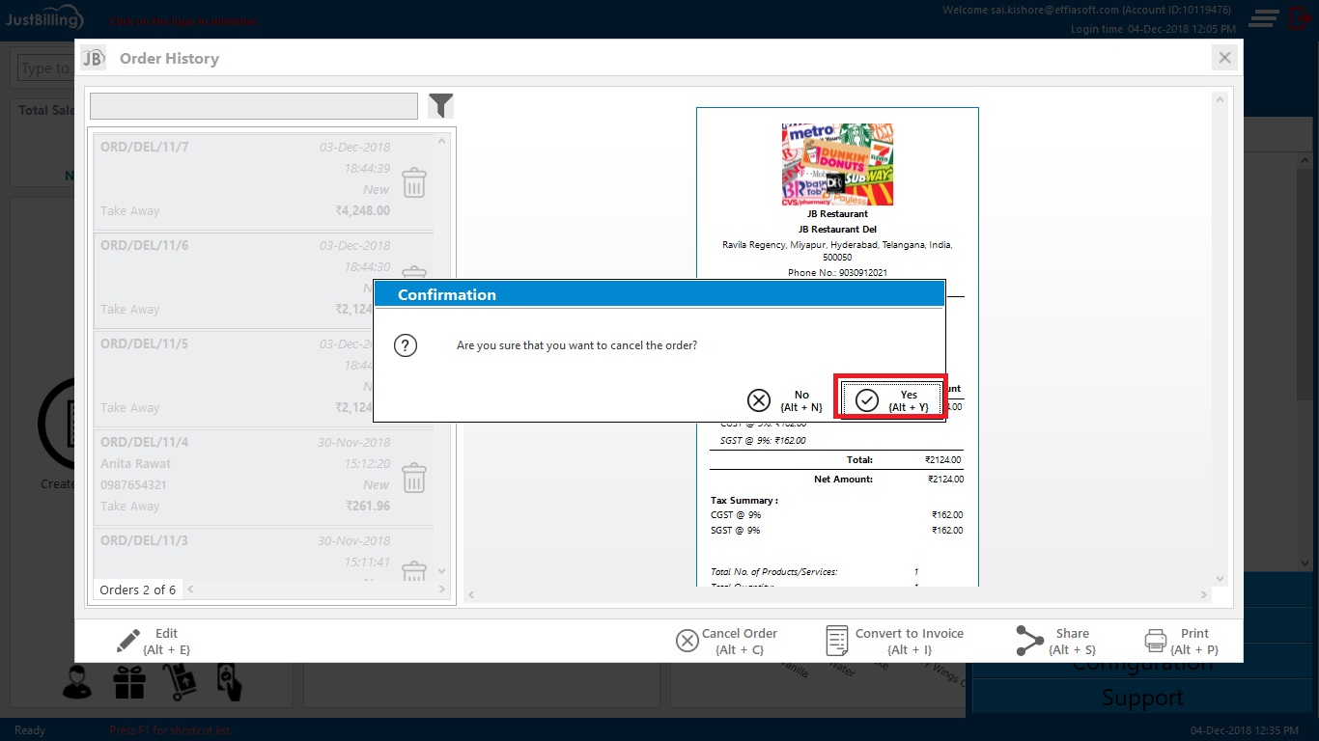
Task: Click Convert to Invoice {Alt + I} label
Action: click(x=910, y=642)
